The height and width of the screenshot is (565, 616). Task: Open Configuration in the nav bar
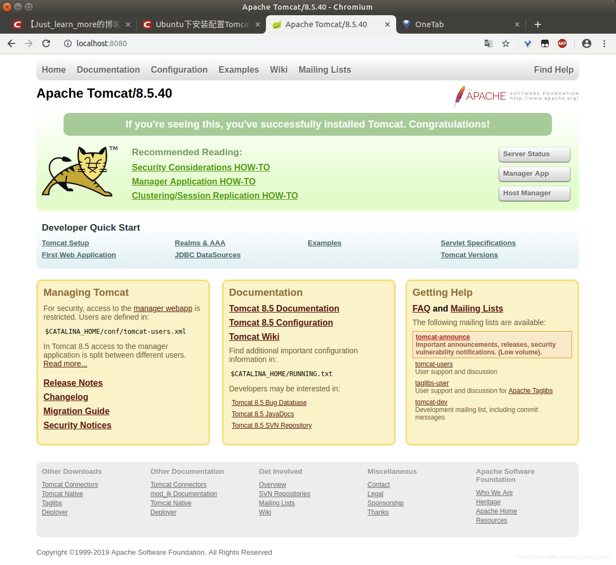(x=179, y=69)
